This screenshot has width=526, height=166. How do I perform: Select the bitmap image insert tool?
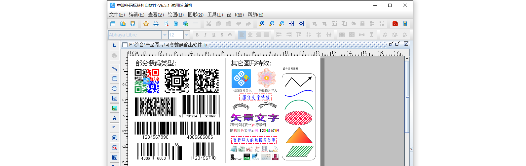point(115,98)
